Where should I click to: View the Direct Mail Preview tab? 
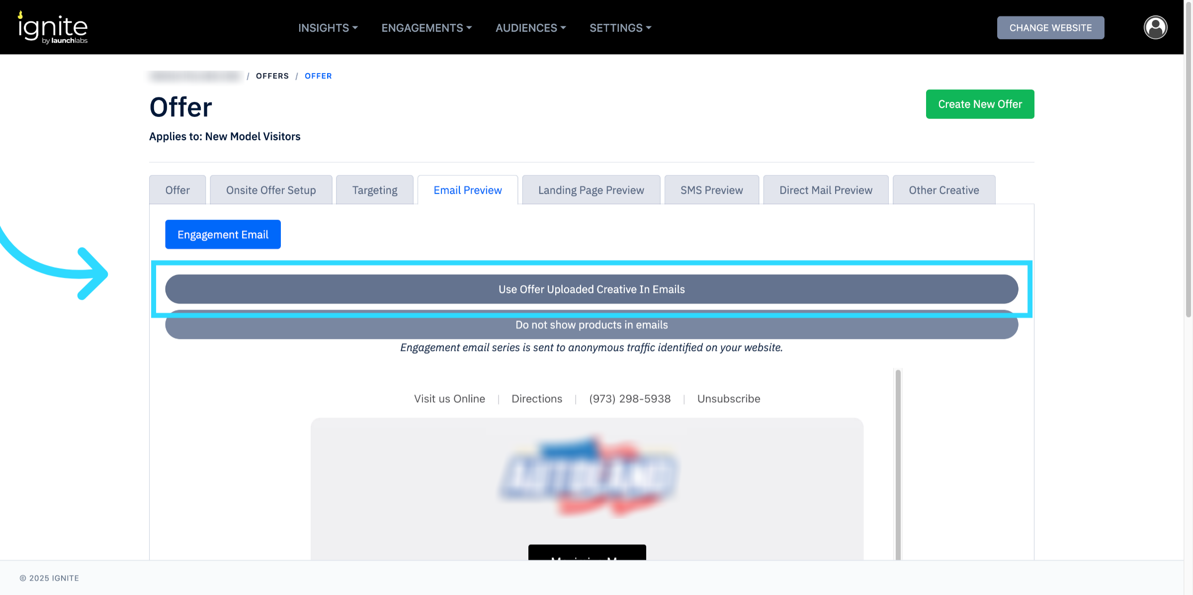(825, 190)
